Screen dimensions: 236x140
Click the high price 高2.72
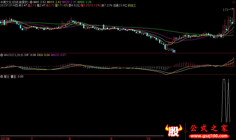point(32,5)
